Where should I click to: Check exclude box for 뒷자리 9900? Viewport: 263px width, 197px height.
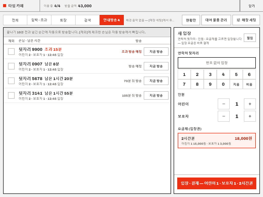coord(11,52)
